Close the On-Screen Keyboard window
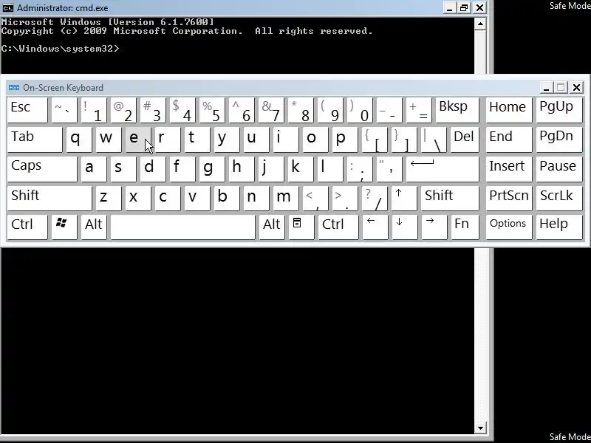 tap(576, 88)
